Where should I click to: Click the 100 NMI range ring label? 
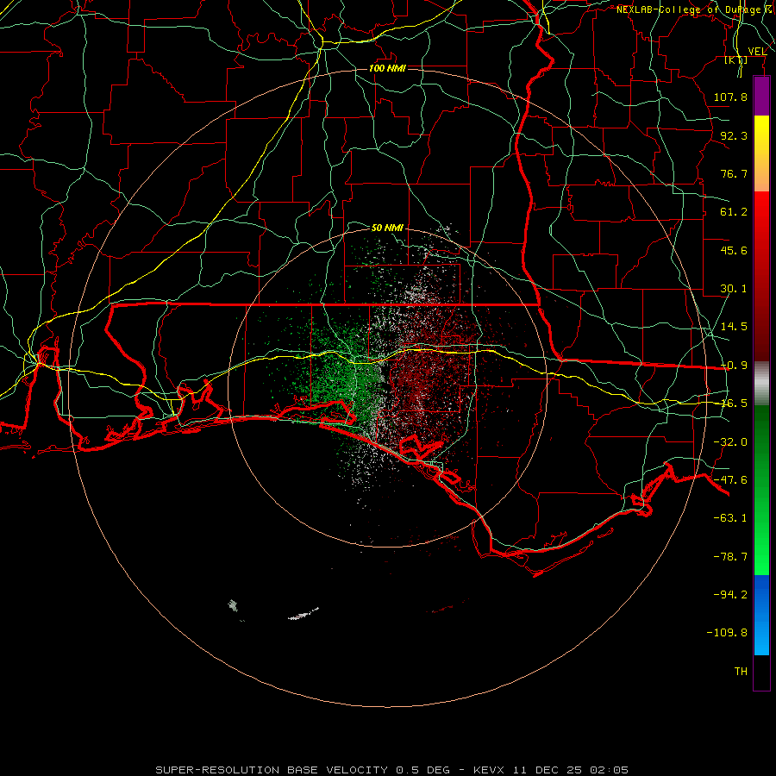click(387, 68)
